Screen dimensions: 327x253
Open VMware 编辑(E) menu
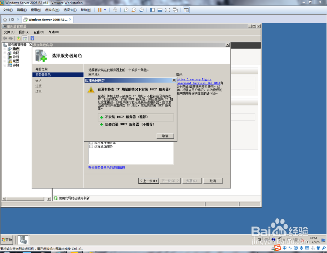tap(22, 10)
